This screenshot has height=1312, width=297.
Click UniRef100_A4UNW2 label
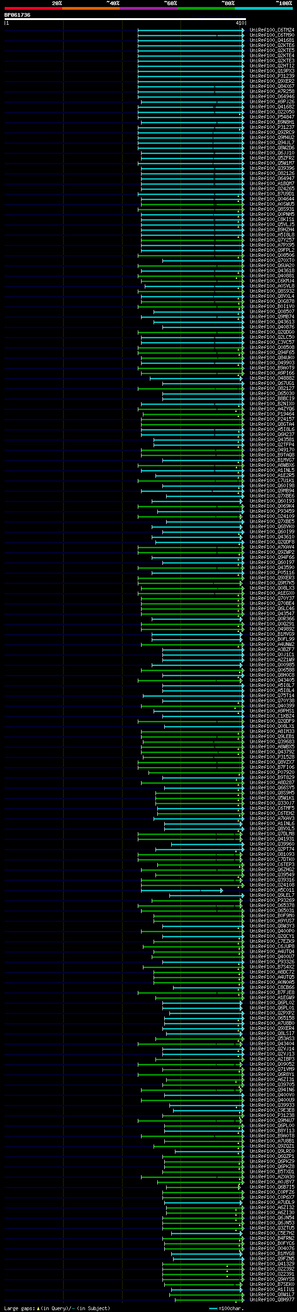pos(272,644)
